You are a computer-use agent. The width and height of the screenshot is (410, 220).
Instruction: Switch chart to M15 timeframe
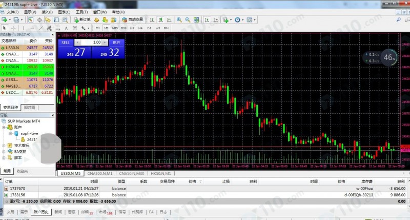point(115,28)
